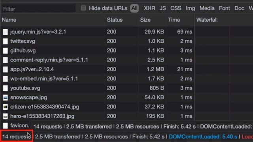The width and height of the screenshot is (253, 142).
Task: Click the jquery.min.js file icon
Action: tap(5, 32)
